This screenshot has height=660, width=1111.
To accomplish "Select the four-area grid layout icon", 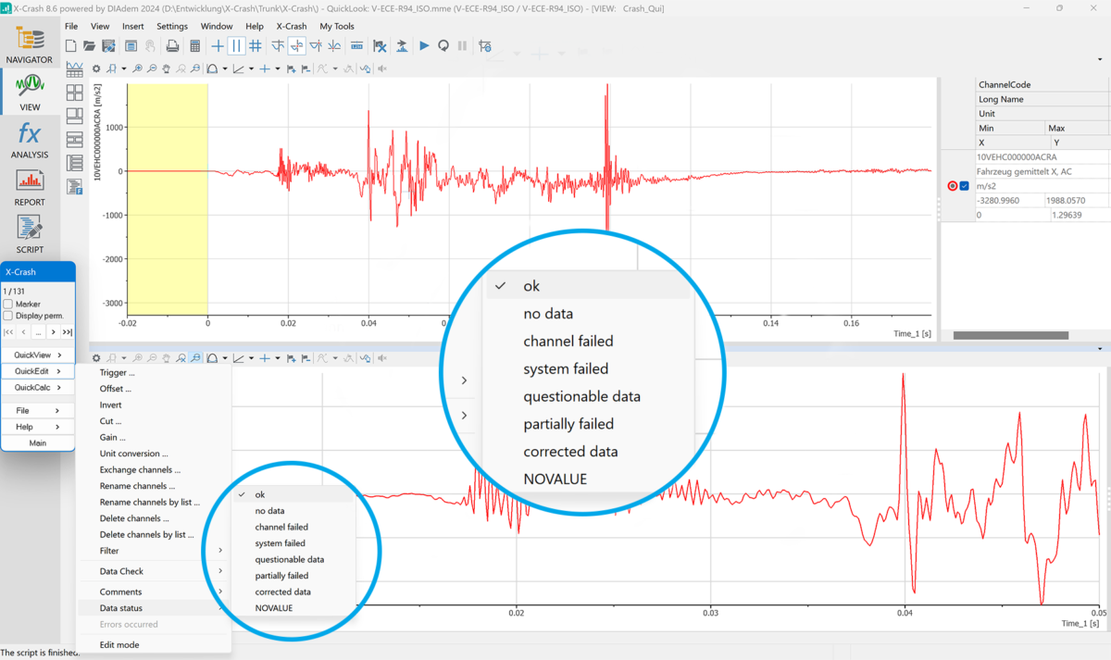I will (74, 93).
